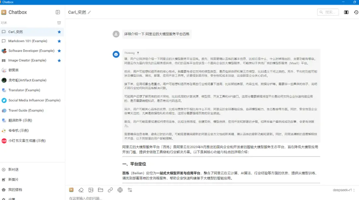Open Image Creator (Example) chat

32,60
